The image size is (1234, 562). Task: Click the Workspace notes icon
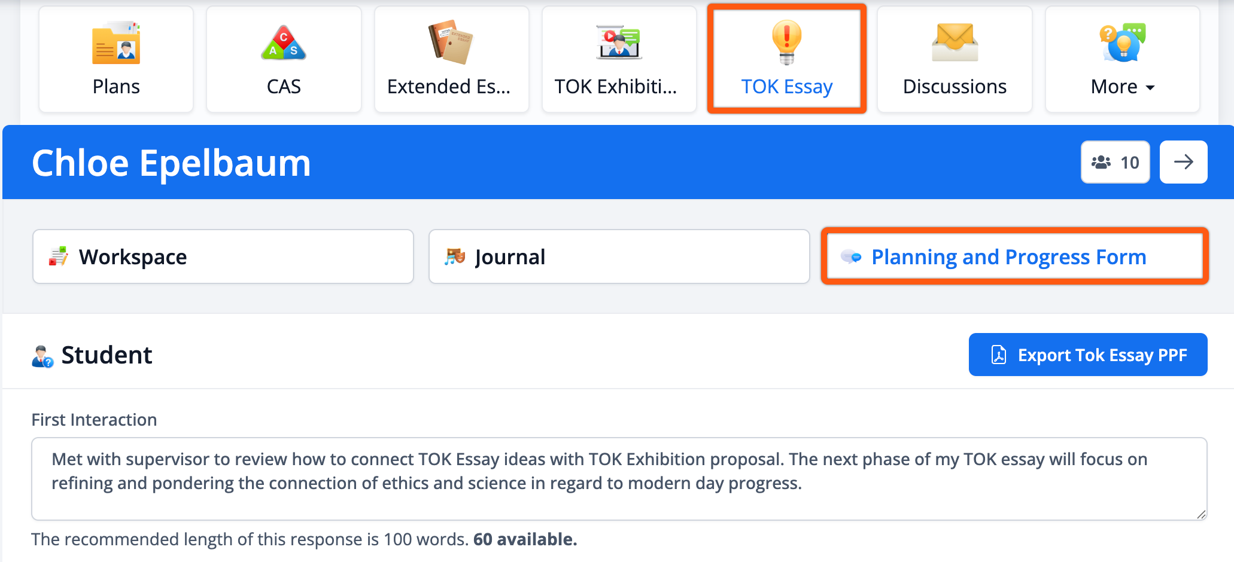pos(58,257)
